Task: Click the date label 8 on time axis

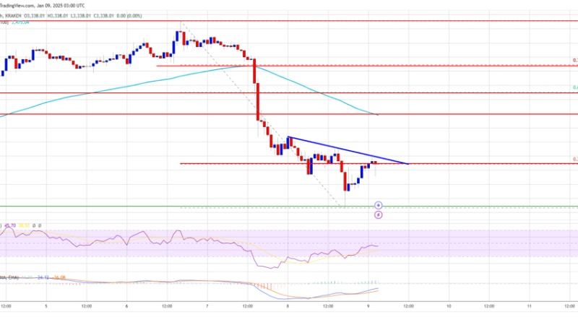Action: click(288, 306)
